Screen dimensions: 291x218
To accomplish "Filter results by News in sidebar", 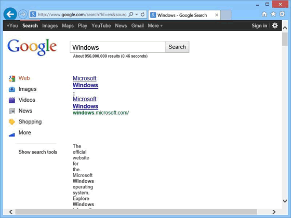I will pyautogui.click(x=25, y=111).
